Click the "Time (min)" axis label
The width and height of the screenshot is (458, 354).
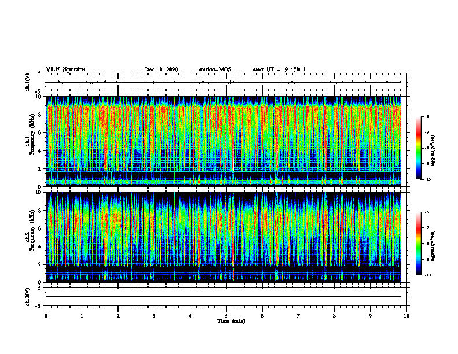[231, 321]
